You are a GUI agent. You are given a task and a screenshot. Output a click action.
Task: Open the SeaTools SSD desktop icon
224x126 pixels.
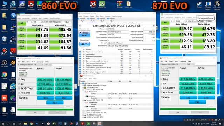point(102,4)
